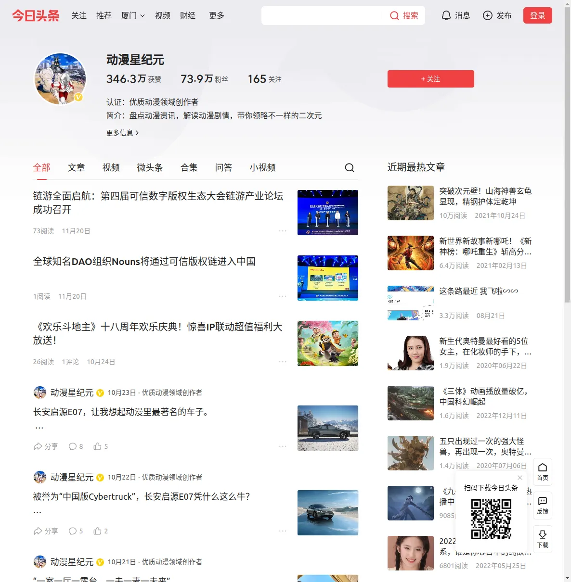Viewport: 571px width, 582px height.
Task: Open 视频 in top navigation
Action: 163,16
